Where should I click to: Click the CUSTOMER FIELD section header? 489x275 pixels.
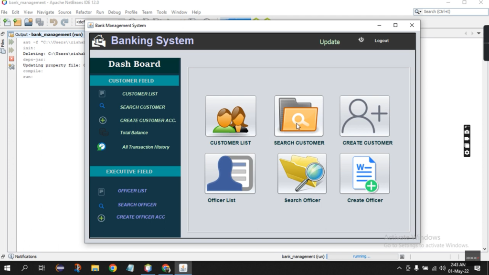coord(134,81)
